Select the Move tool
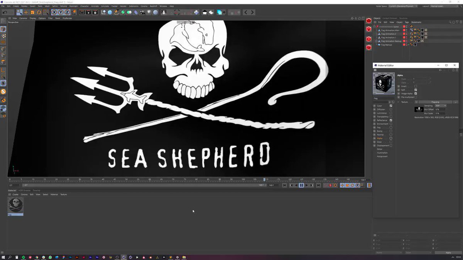Image resolution: width=463 pixels, height=260 pixels. 26,12
